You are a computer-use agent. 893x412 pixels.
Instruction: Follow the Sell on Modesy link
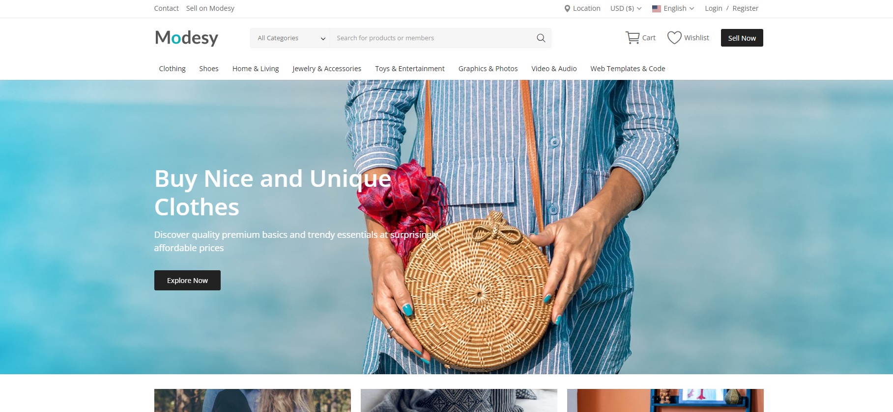210,8
